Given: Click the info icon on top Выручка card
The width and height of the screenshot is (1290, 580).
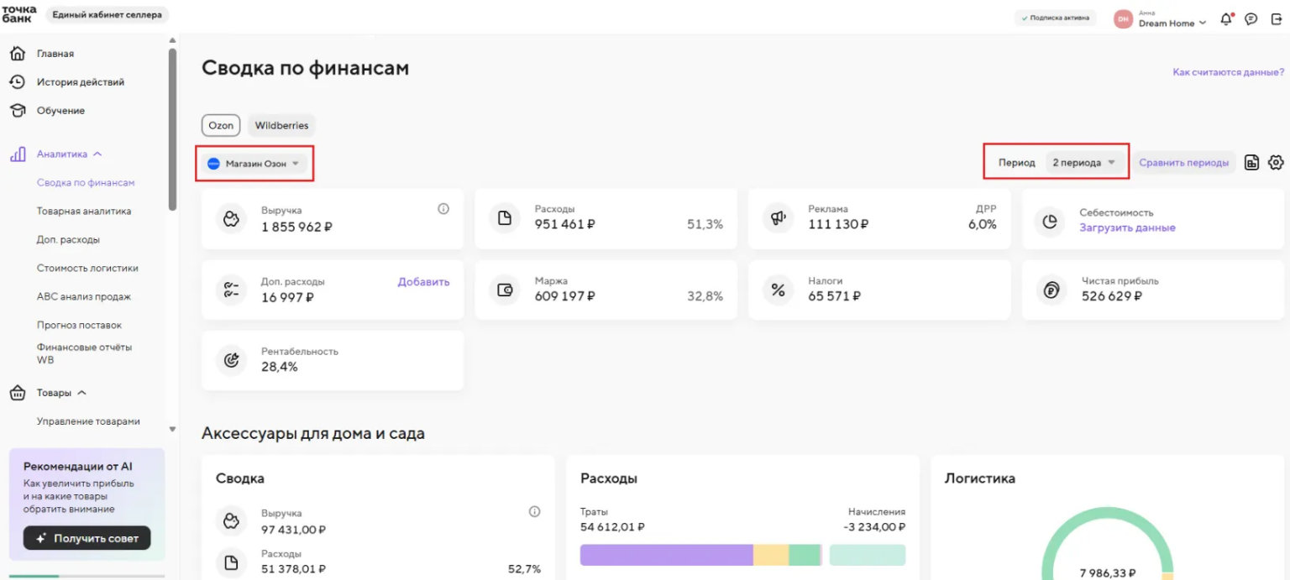Looking at the screenshot, I should click(x=443, y=209).
